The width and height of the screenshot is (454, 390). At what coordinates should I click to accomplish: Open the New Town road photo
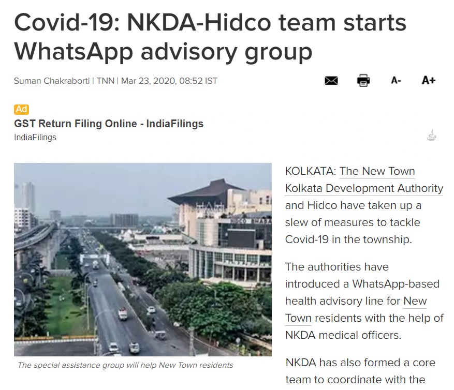[142, 259]
